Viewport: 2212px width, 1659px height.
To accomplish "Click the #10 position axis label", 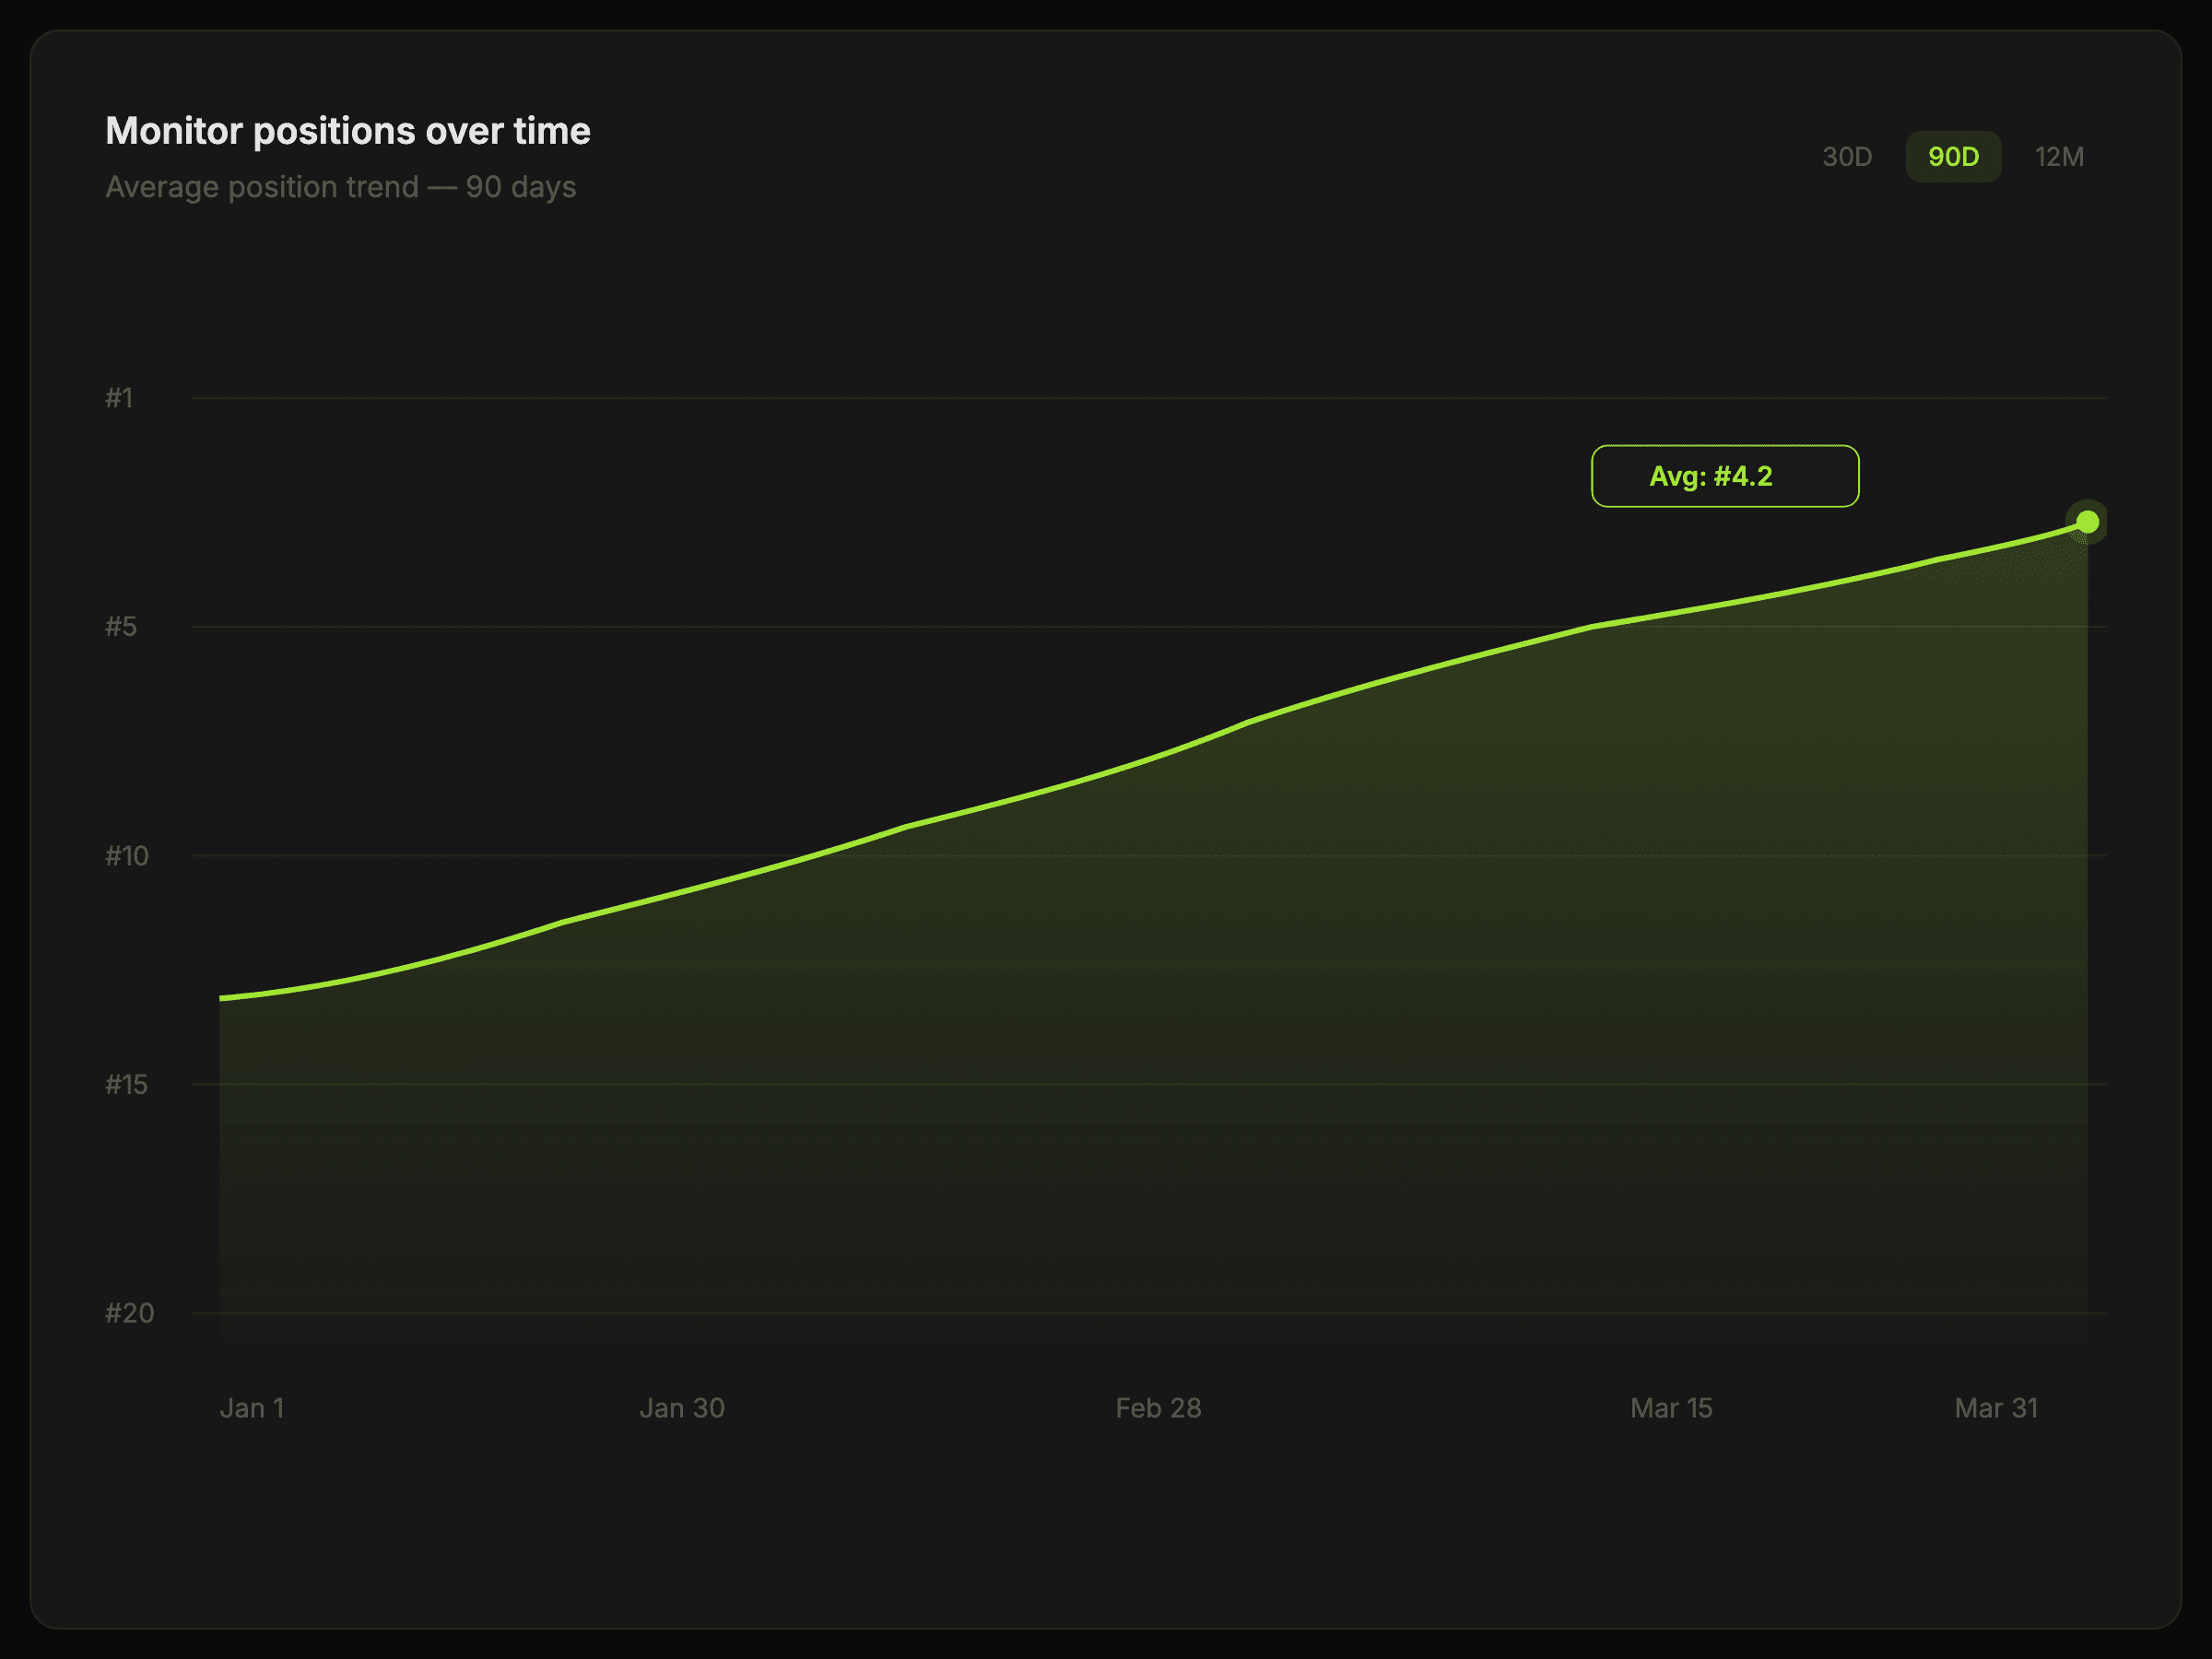I will pyautogui.click(x=126, y=856).
